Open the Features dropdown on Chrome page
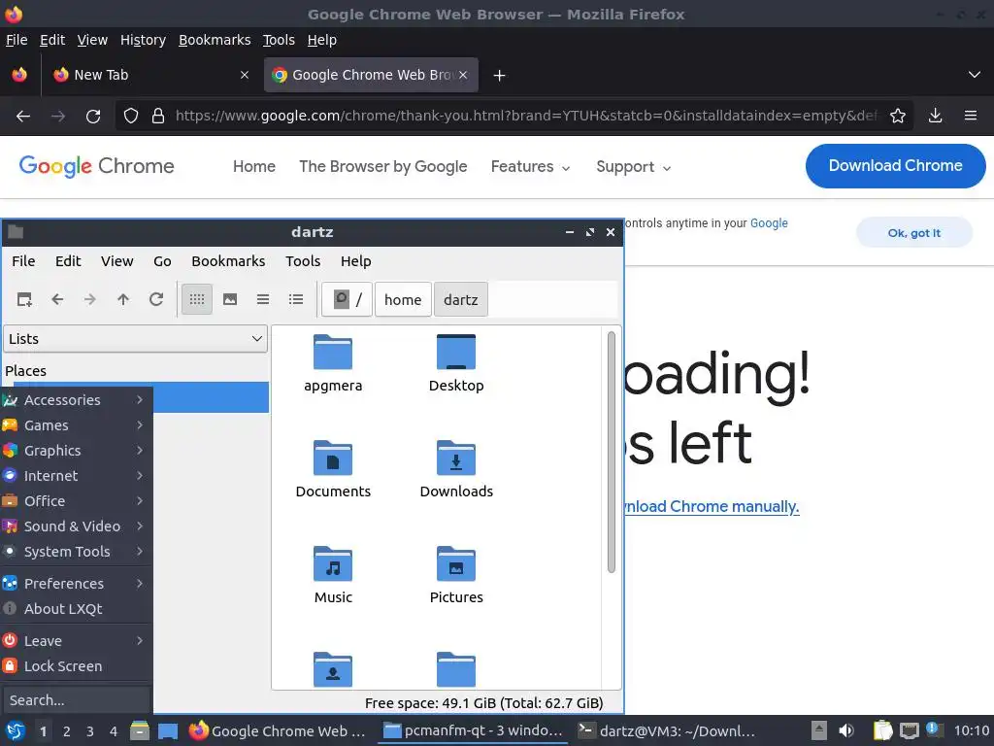This screenshot has width=994, height=746. click(x=531, y=166)
